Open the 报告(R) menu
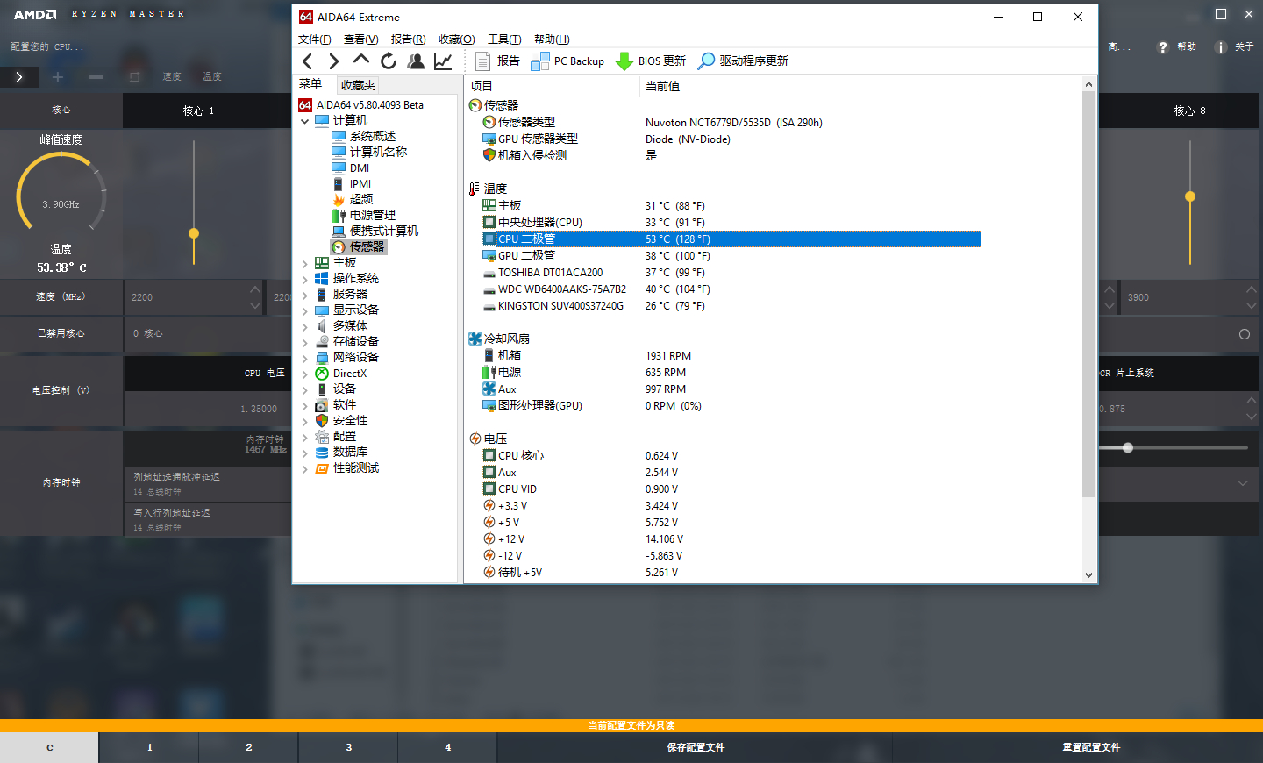This screenshot has height=763, width=1263. pyautogui.click(x=409, y=39)
